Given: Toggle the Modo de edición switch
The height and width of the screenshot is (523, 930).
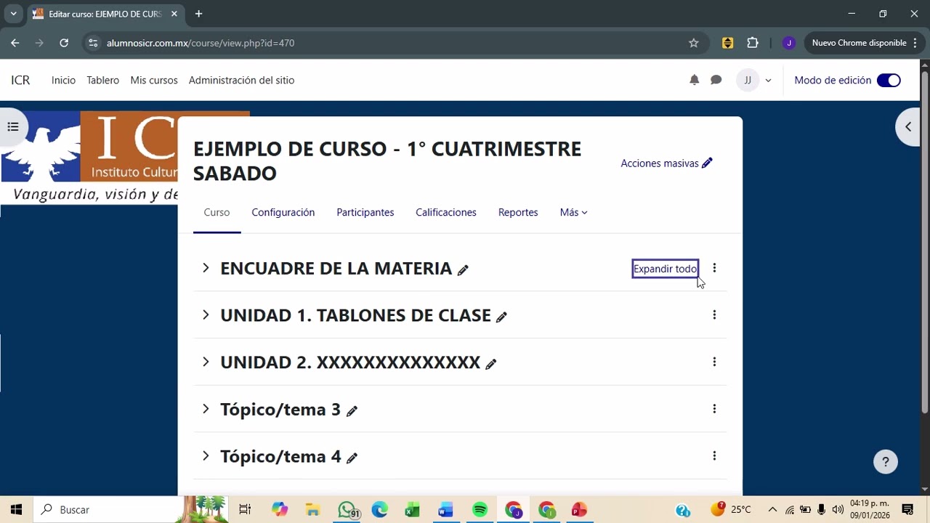Looking at the screenshot, I should (889, 81).
